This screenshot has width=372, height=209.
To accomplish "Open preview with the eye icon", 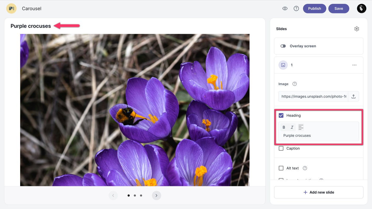I will tap(285, 9).
